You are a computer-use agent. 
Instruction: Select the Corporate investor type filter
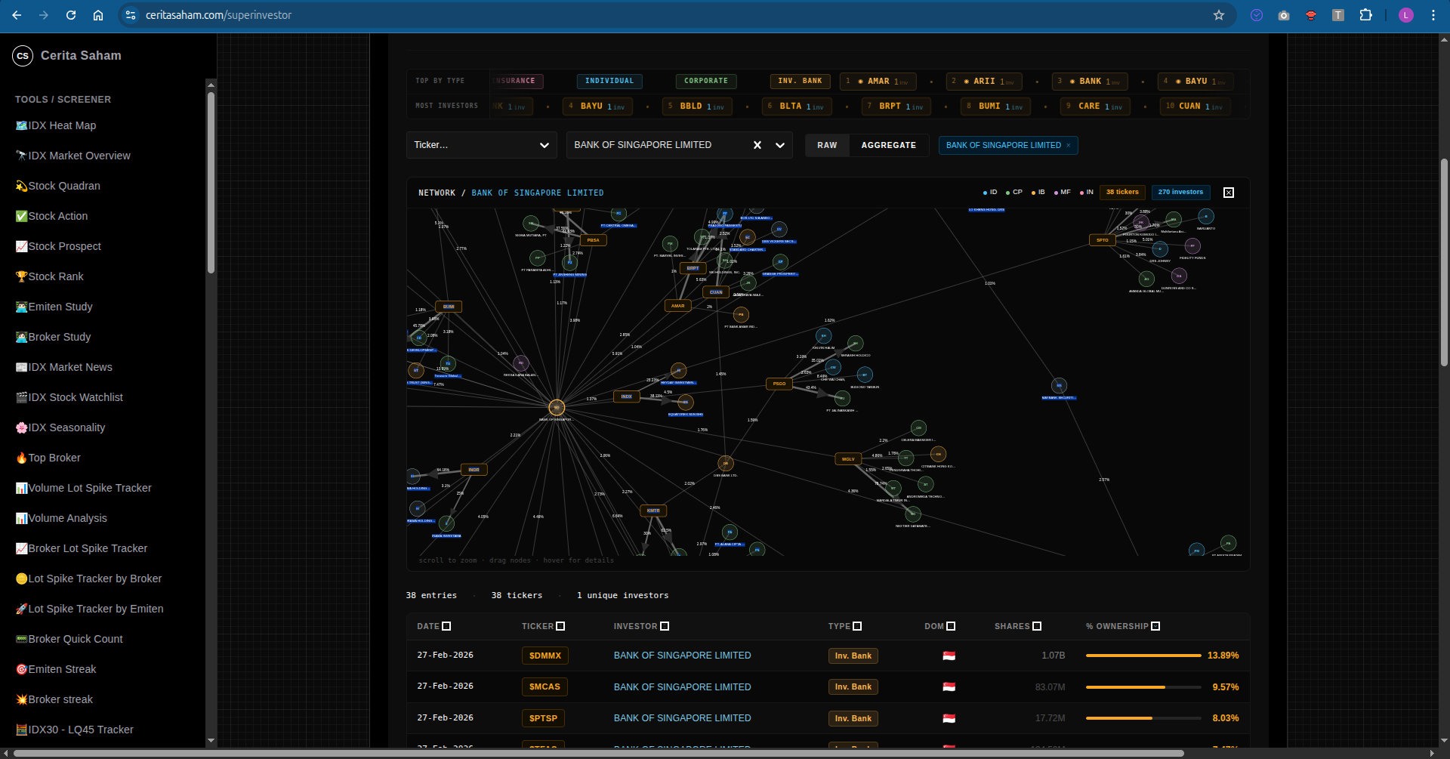coord(705,81)
